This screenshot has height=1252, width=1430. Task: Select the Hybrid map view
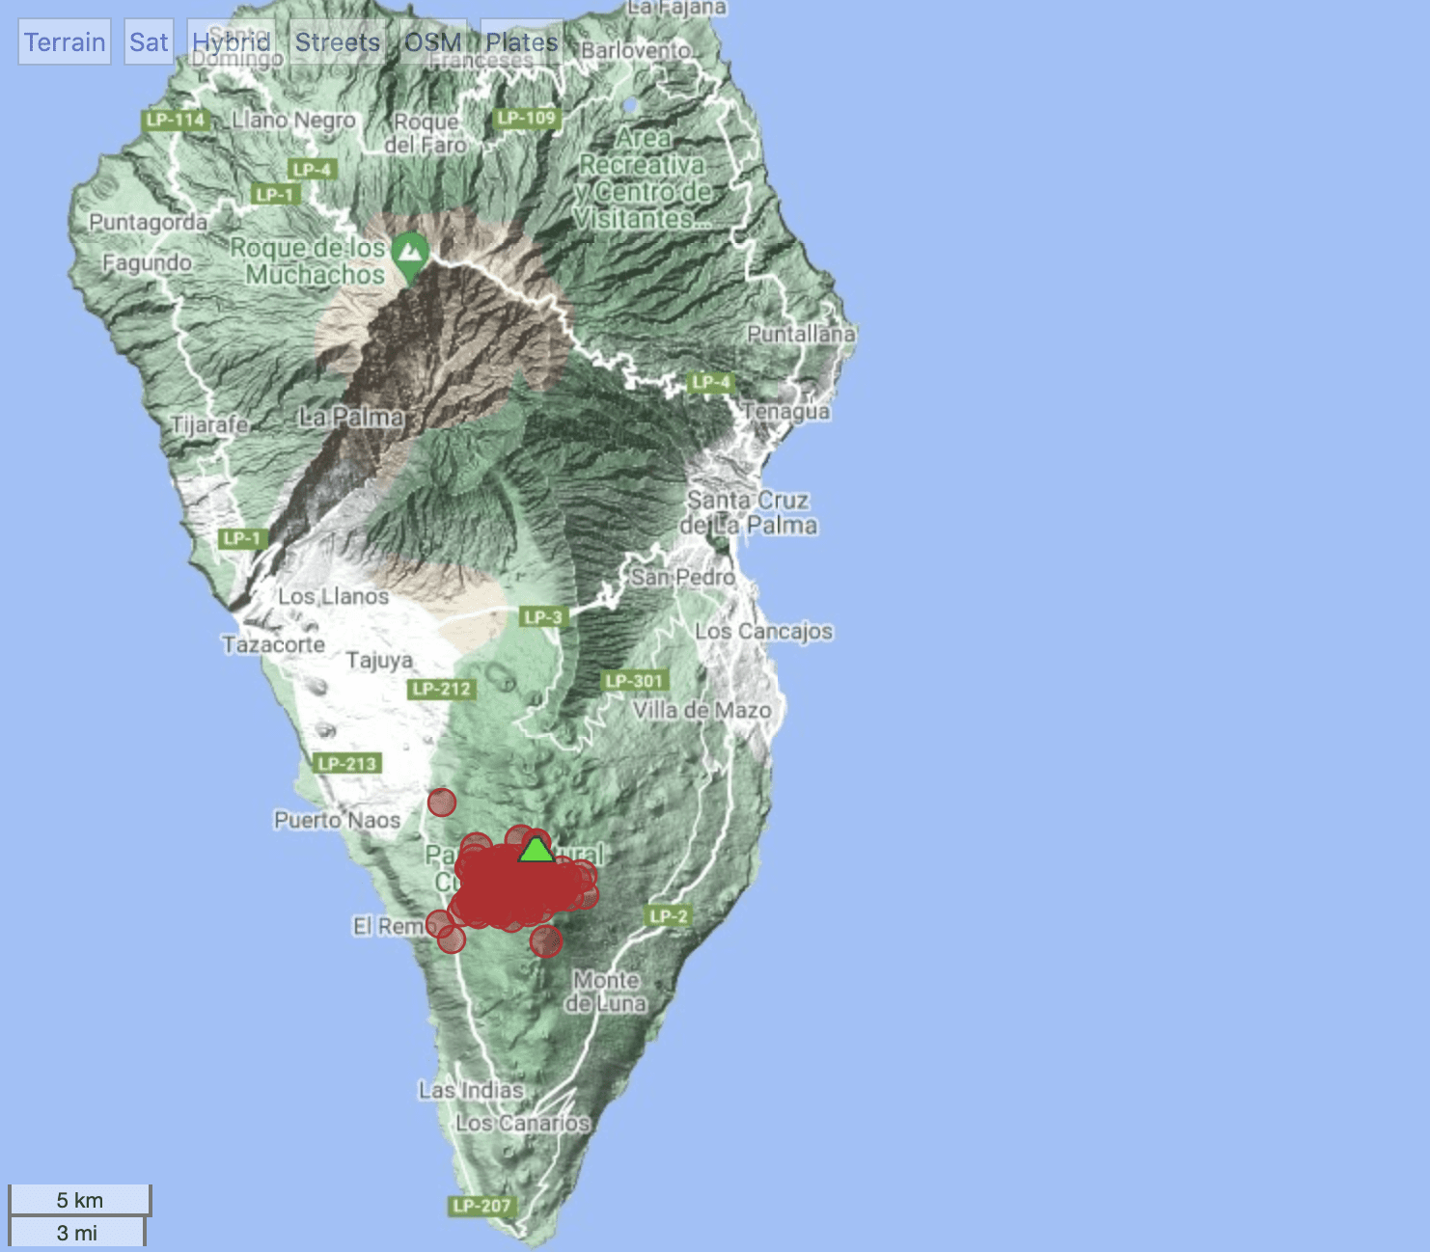232,42
